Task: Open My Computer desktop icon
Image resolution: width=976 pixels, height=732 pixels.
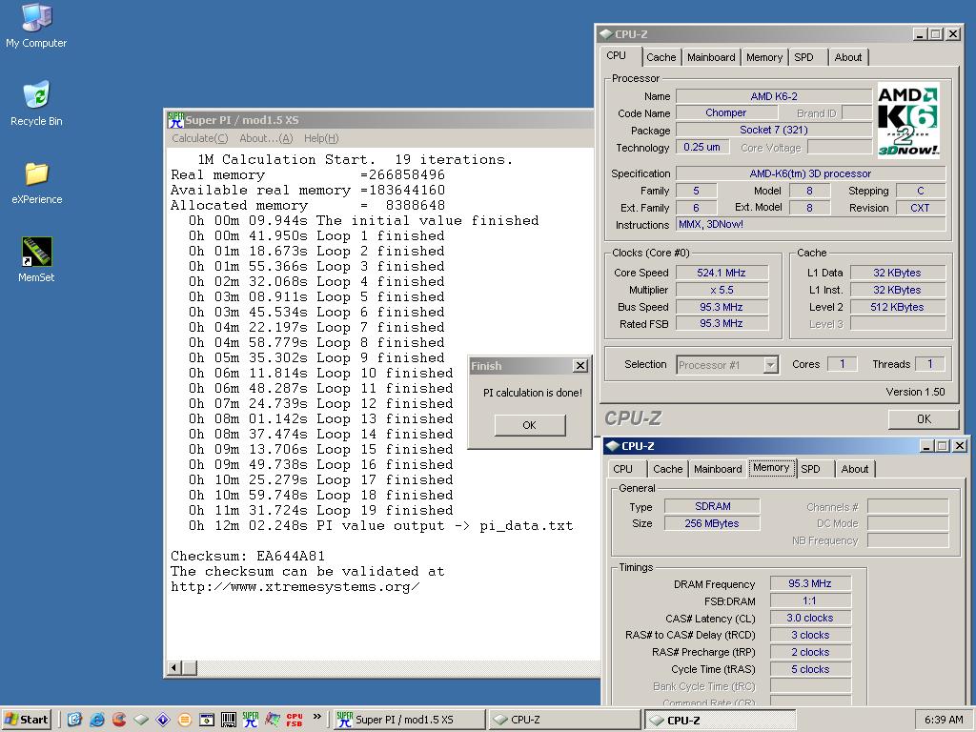Action: pyautogui.click(x=36, y=26)
